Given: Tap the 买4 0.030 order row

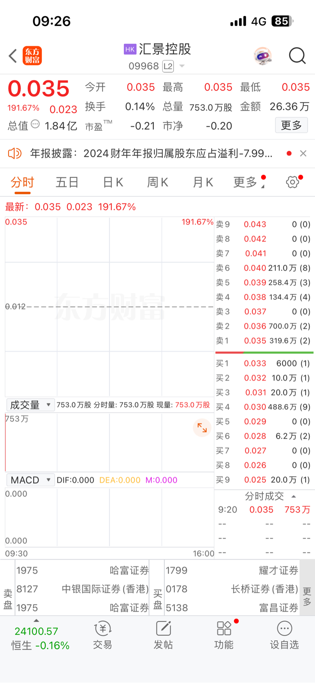Looking at the screenshot, I should coord(263,407).
